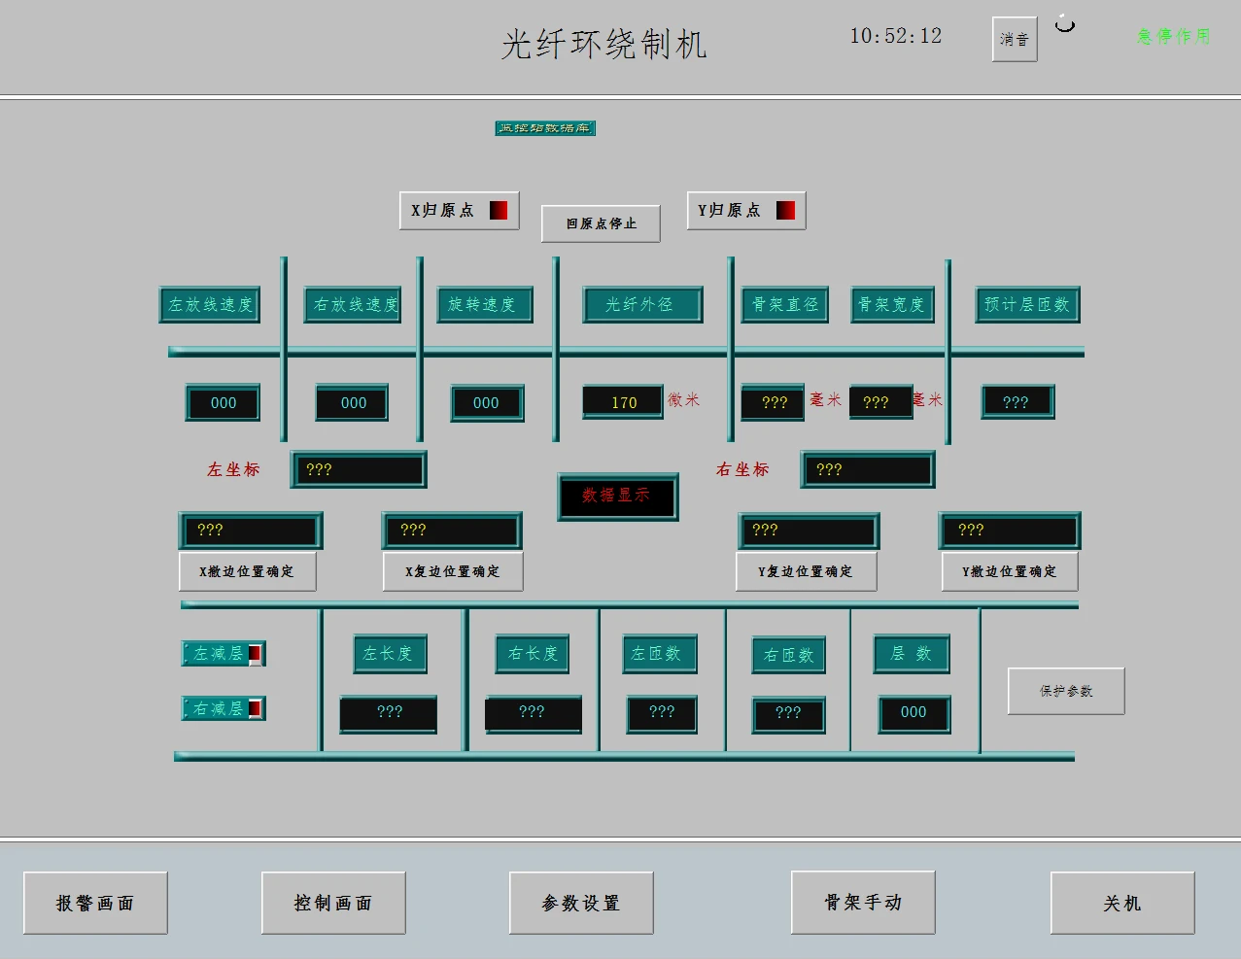1241x959 pixels.
Task: Click the 旋转速度 label
Action: click(485, 305)
